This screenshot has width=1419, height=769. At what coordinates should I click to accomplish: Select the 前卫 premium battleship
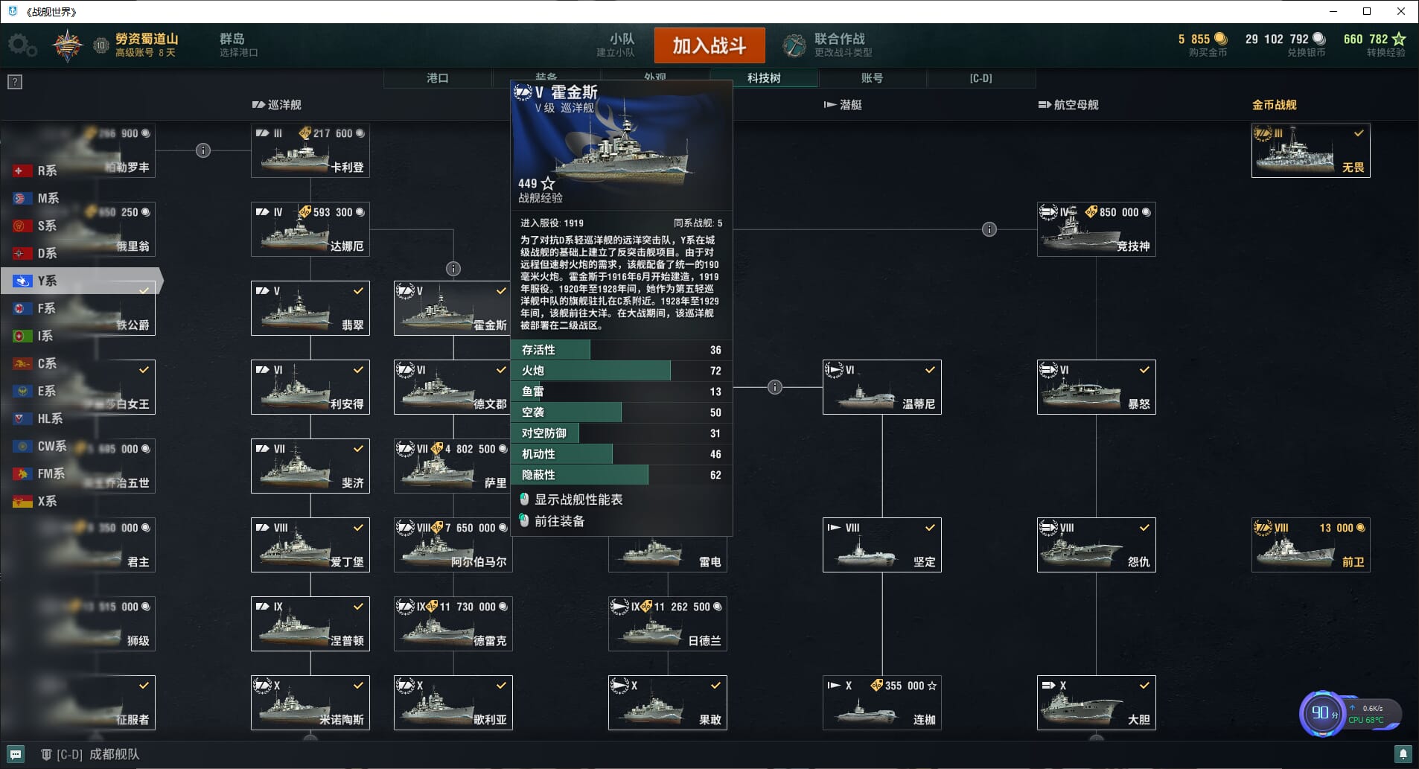pyautogui.click(x=1311, y=545)
